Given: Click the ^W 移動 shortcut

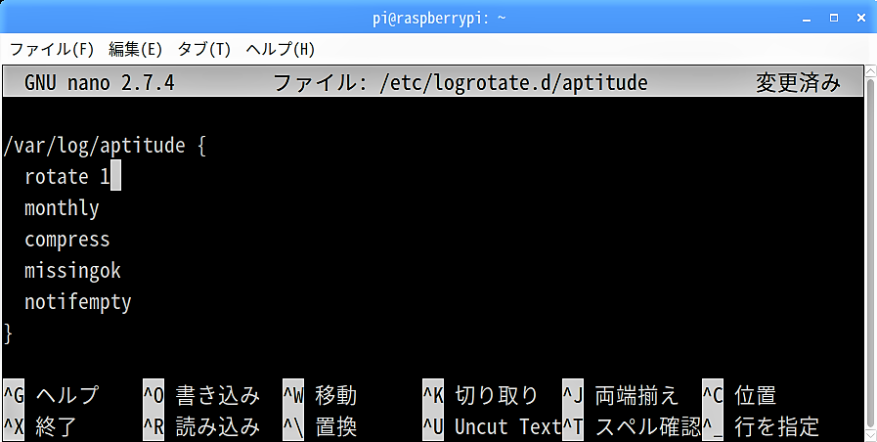Looking at the screenshot, I should coord(320,396).
